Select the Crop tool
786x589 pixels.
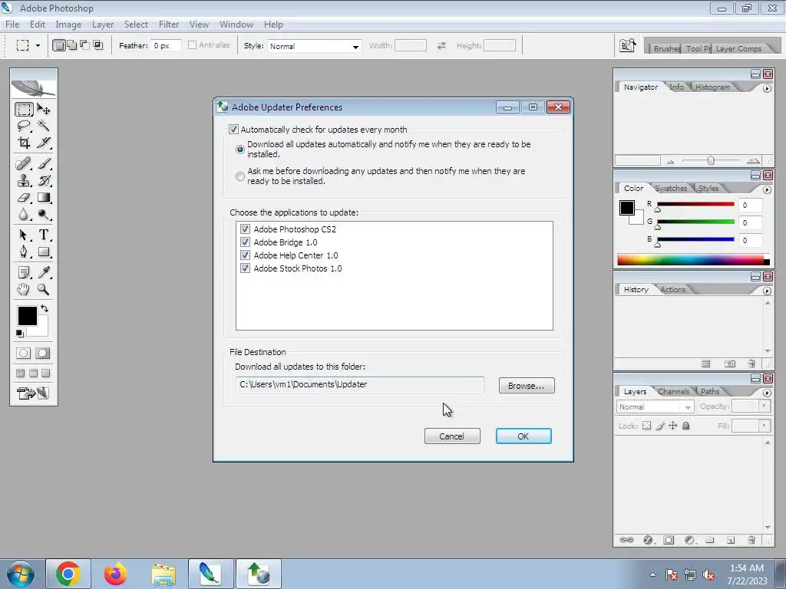point(24,143)
